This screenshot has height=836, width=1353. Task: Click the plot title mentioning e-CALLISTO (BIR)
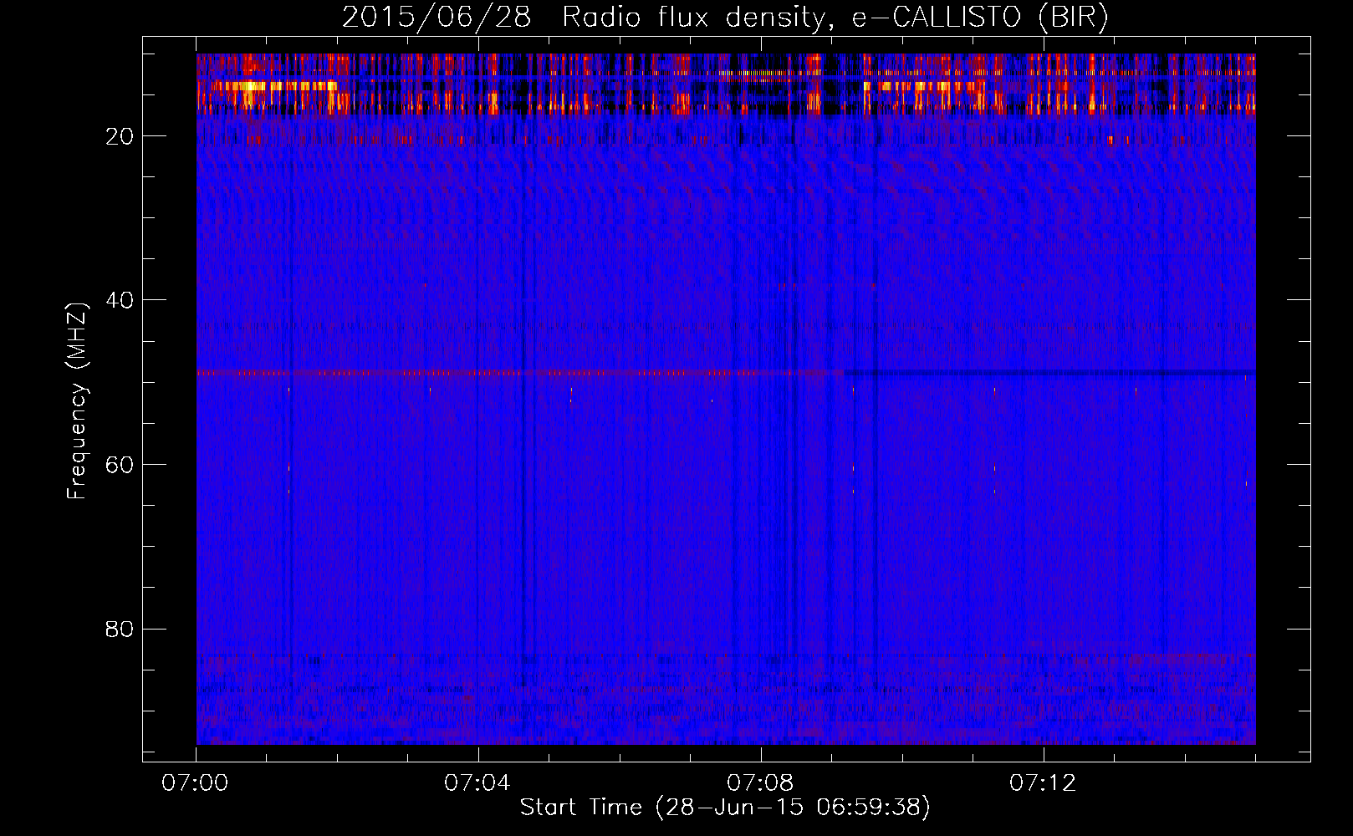[725, 18]
